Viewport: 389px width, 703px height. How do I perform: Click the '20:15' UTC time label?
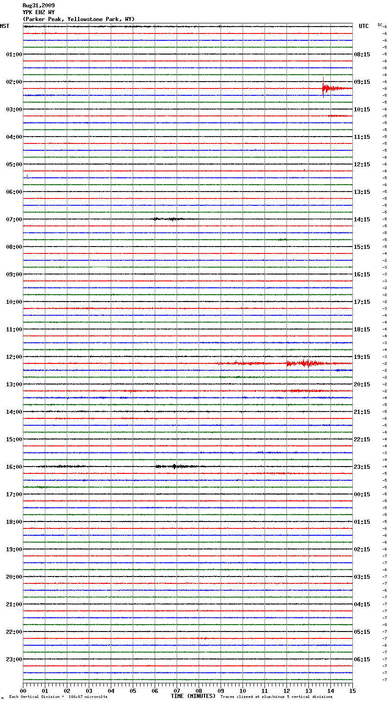(362, 384)
